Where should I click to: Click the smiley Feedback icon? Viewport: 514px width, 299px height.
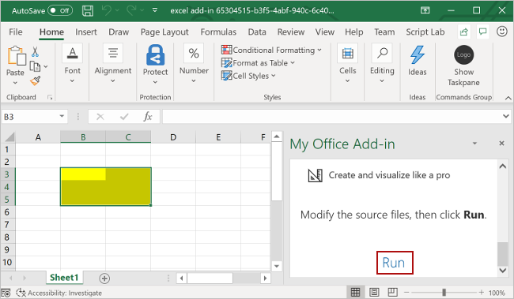click(x=502, y=32)
